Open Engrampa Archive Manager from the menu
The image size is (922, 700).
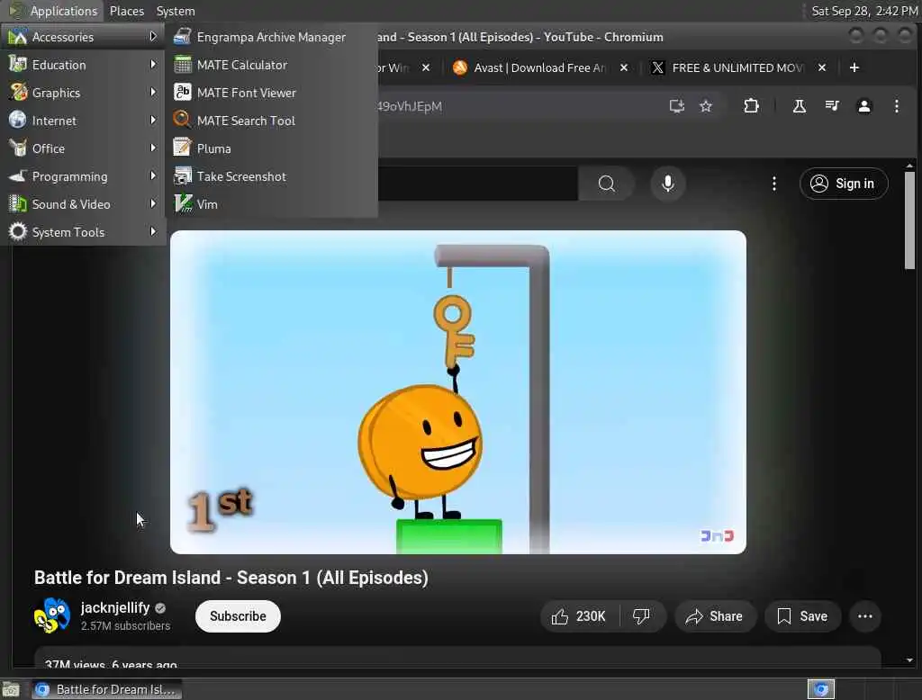(x=271, y=37)
